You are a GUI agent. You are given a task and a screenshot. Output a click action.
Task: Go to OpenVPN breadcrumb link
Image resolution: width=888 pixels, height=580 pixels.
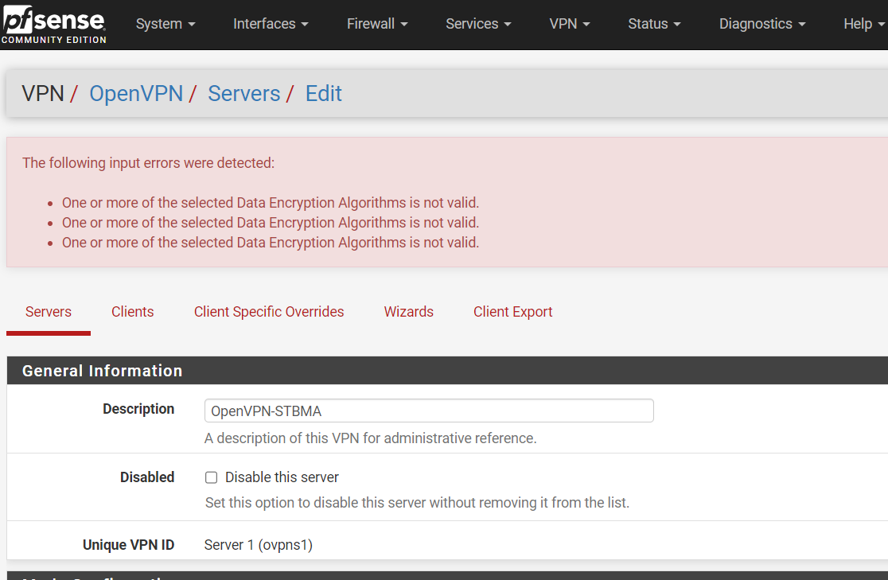(x=136, y=94)
